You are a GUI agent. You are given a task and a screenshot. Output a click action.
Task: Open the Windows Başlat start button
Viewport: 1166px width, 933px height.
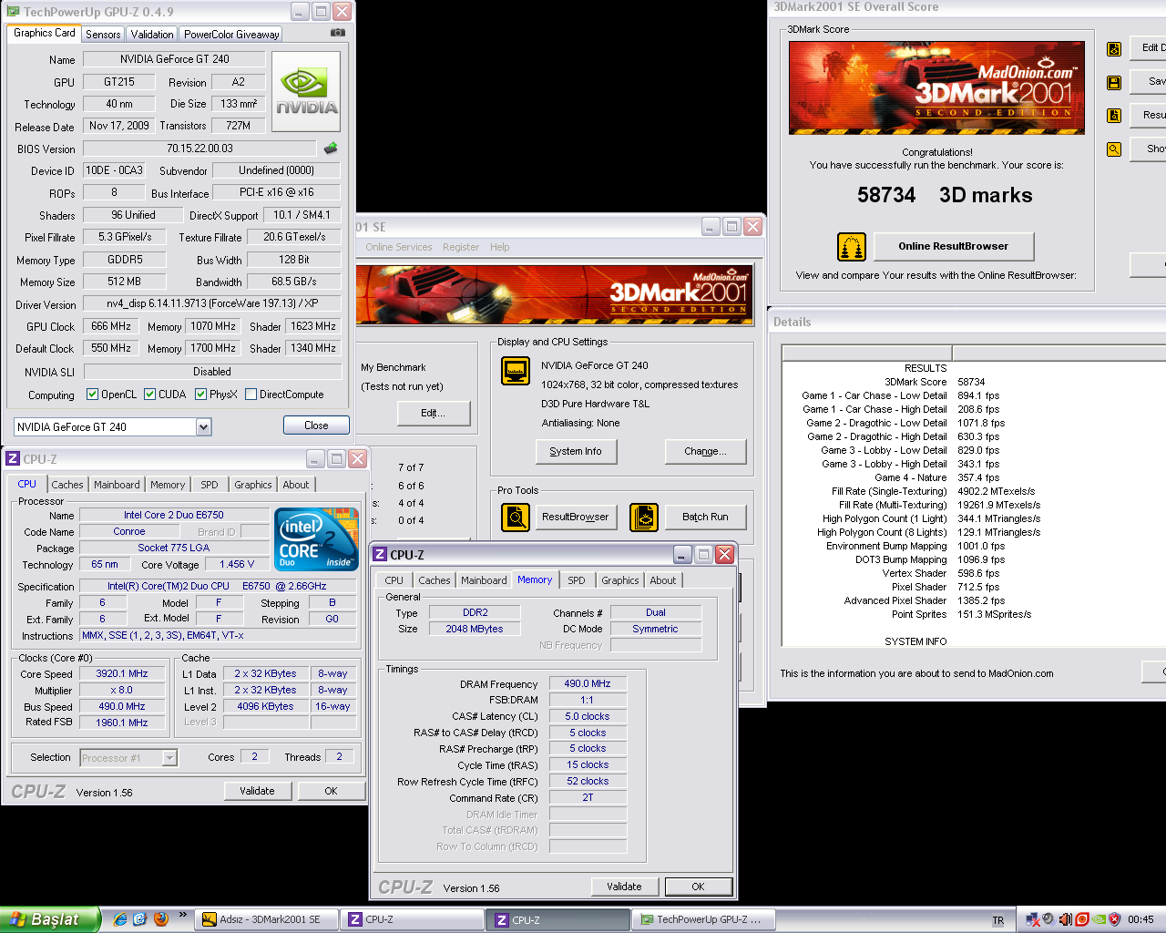[x=49, y=919]
